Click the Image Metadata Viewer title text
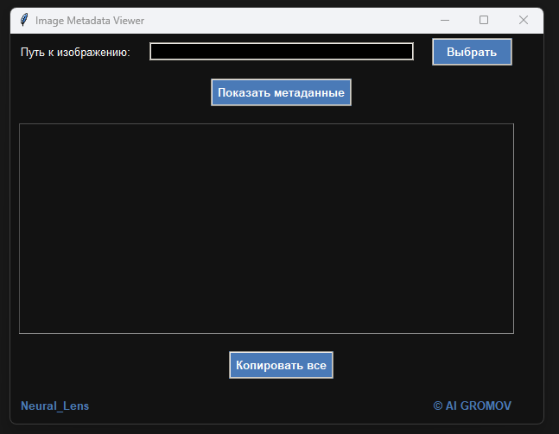This screenshot has height=434, width=559. tap(90, 20)
